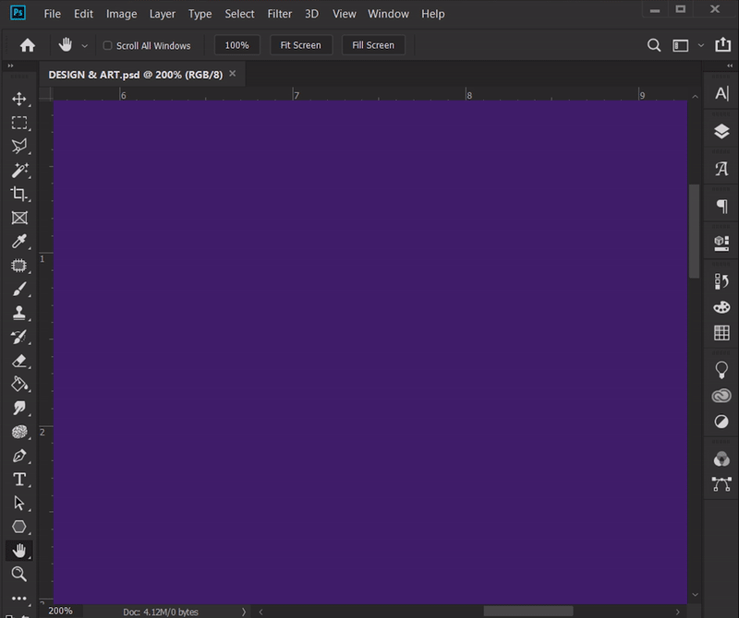Viewport: 739px width, 618px height.
Task: Select the Zoom tool
Action: pyautogui.click(x=19, y=575)
